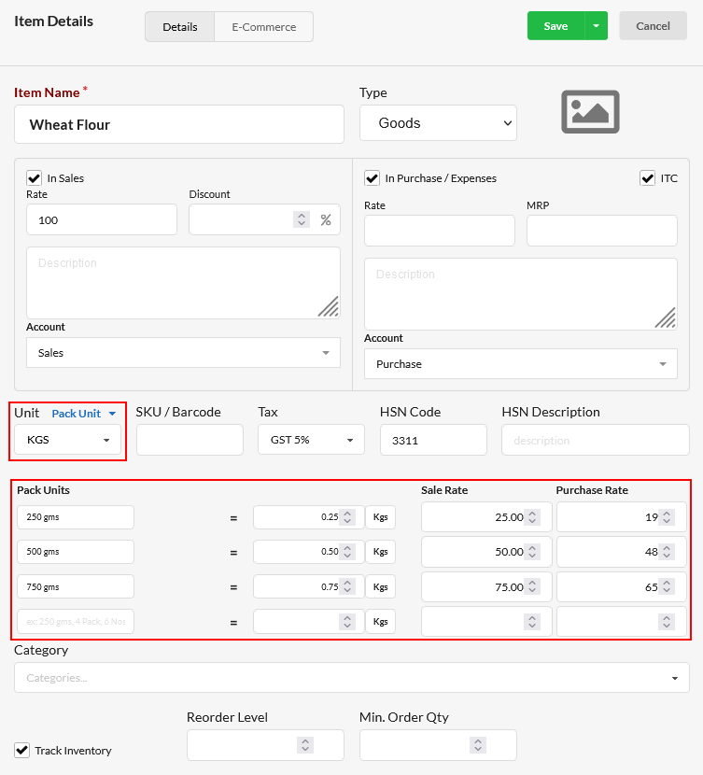Click the Sale Rate 50.00 stepper
The image size is (703, 775).
(532, 552)
